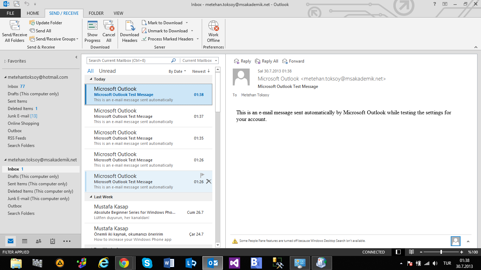
Task: Click Reply All in reading pane
Action: coord(267,61)
